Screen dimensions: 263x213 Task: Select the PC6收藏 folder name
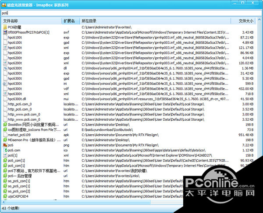point(14,27)
